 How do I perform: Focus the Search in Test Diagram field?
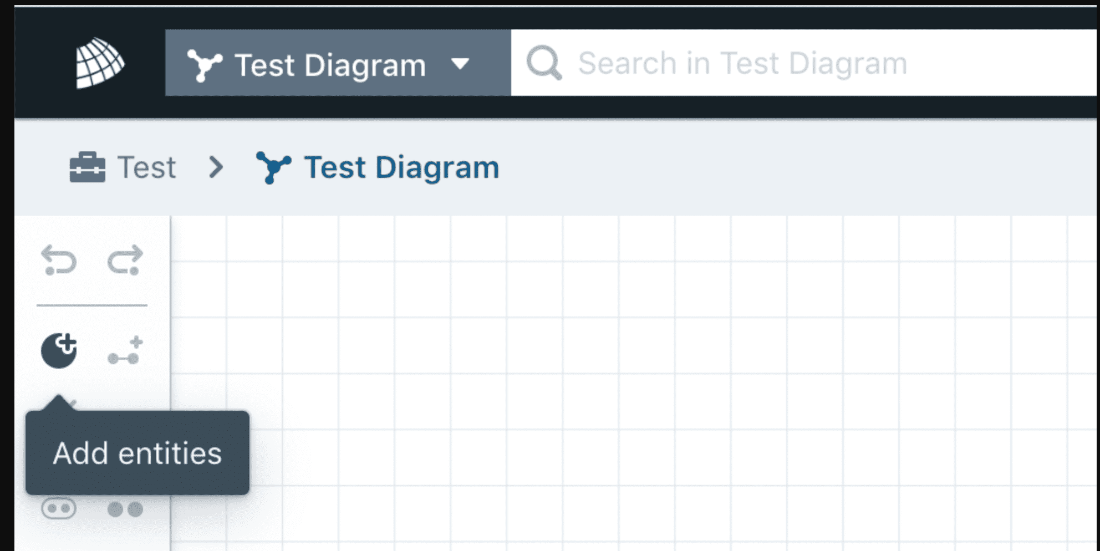pos(803,63)
